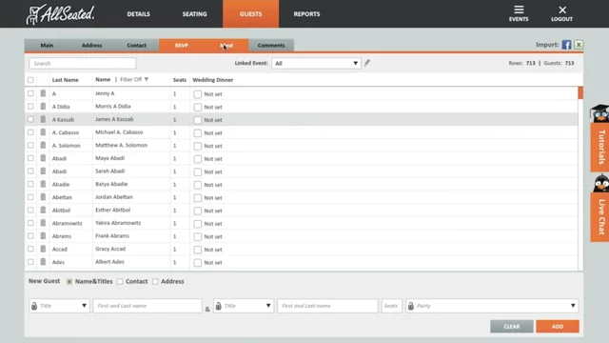
Task: Toggle the Name&Titles checkbox
Action: tap(69, 282)
